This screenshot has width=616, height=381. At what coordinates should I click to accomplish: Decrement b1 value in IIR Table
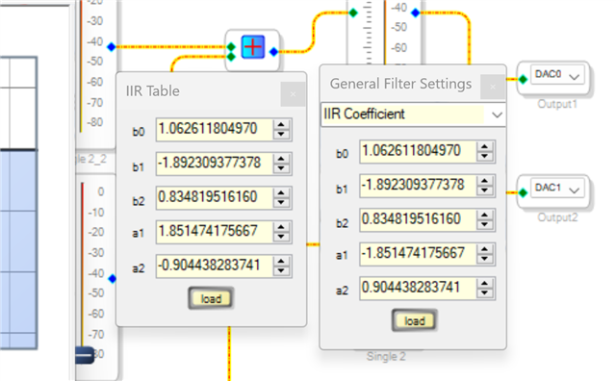point(281,168)
